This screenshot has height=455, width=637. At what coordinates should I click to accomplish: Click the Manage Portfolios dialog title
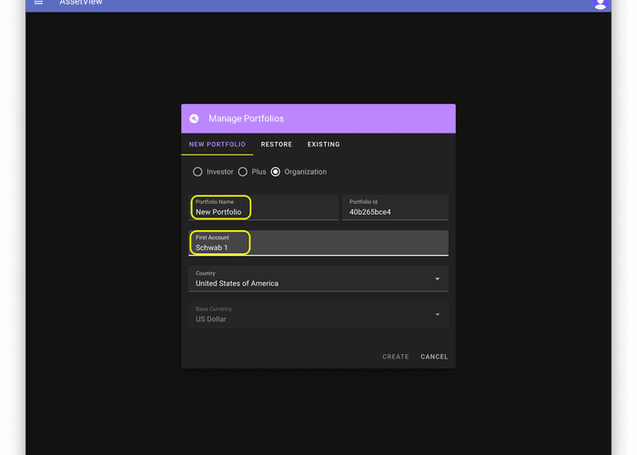click(246, 118)
